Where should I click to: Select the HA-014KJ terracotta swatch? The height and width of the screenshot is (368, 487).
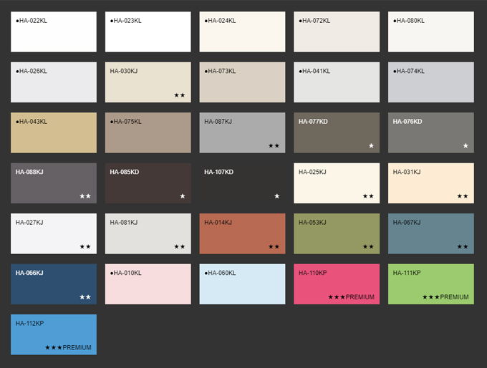242,233
